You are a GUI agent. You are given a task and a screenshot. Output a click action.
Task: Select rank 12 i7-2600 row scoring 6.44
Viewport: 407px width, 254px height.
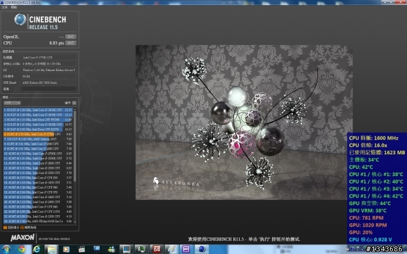(x=38, y=163)
